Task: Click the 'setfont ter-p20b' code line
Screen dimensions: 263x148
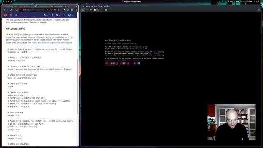Action: 16,60
